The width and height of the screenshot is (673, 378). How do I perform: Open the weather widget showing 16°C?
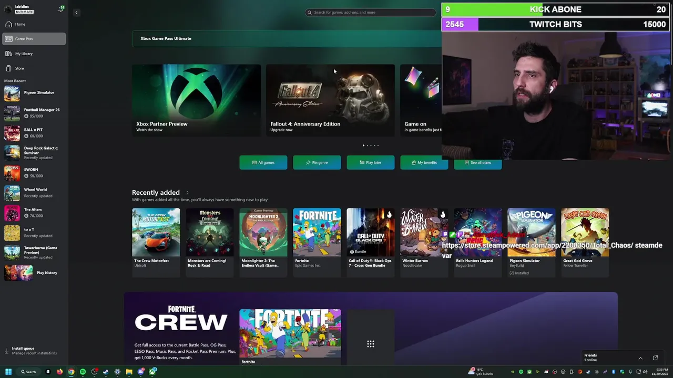click(x=481, y=372)
